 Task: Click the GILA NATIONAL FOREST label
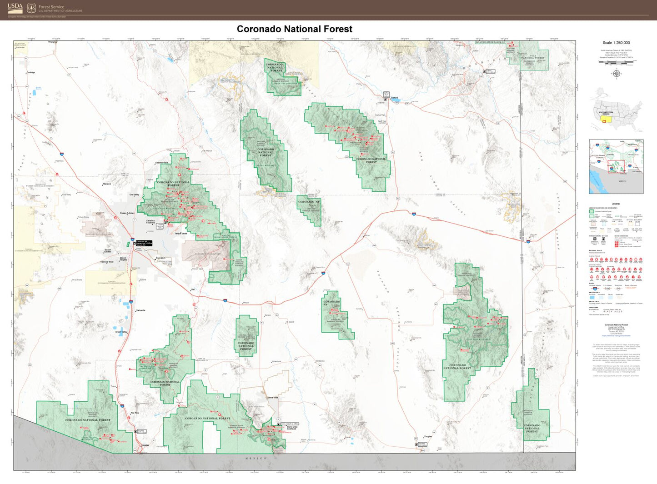[532, 57]
